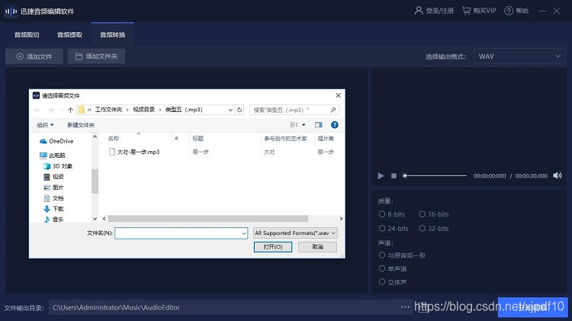Open the purchase VIP cart icon
Viewport: 572px width, 321px height.
(466, 11)
